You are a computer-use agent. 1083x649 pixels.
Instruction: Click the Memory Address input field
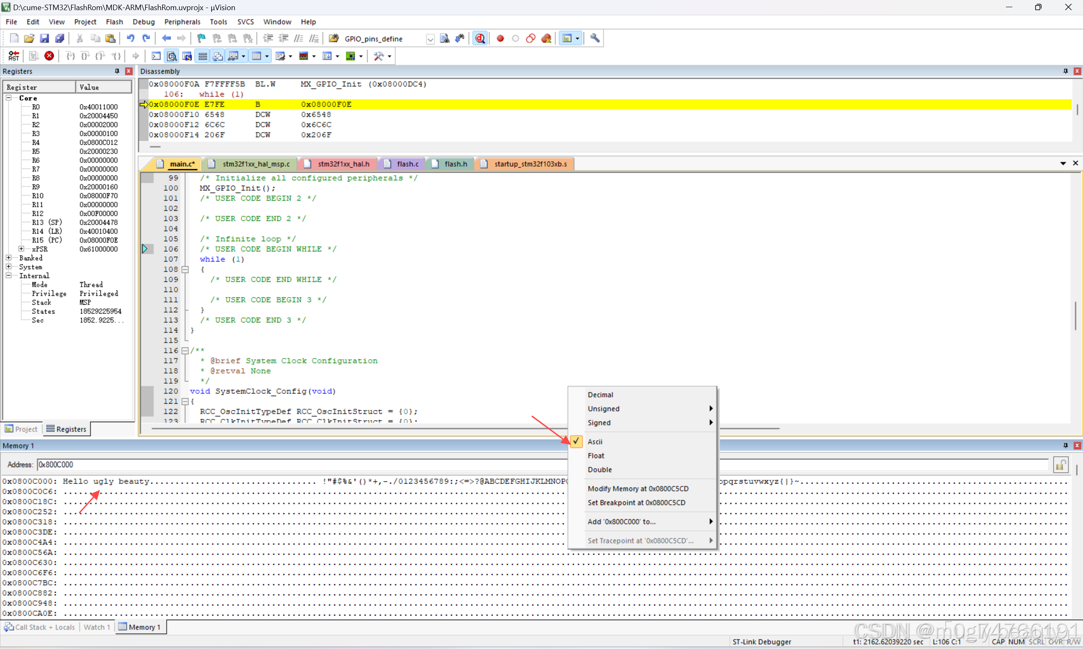click(x=543, y=465)
